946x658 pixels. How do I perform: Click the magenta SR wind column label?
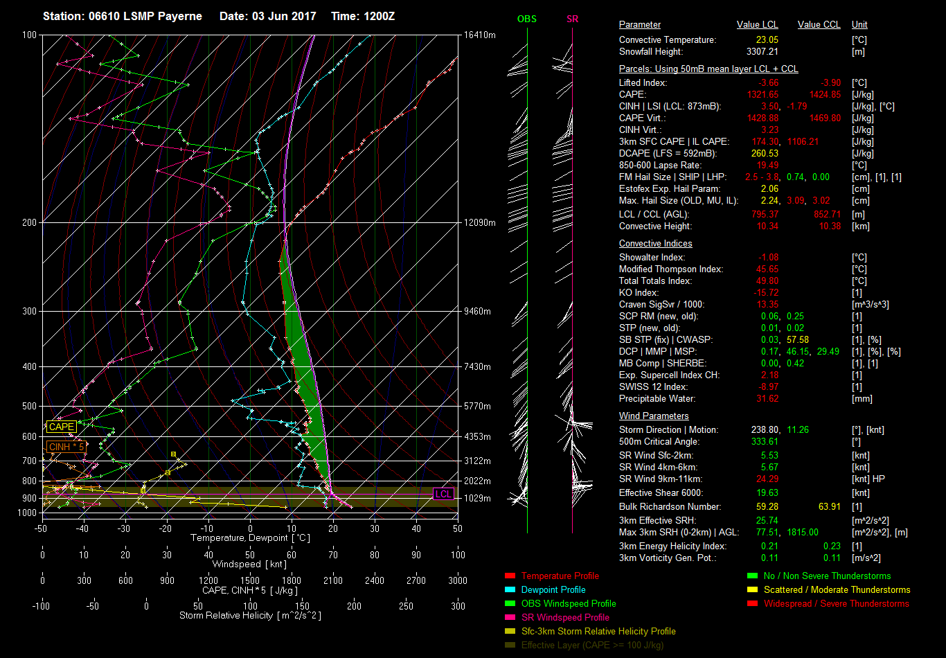[x=572, y=19]
